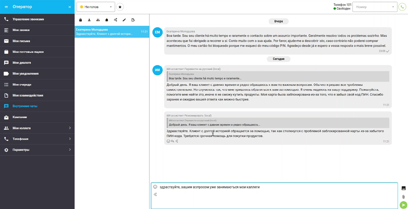Click the insert image icon
This screenshot has height=209, width=408.
[404, 188]
